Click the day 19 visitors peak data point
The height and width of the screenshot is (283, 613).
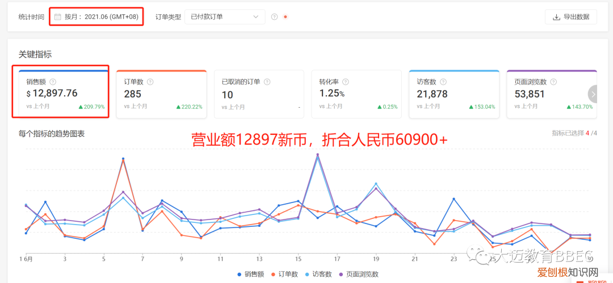[376, 184]
